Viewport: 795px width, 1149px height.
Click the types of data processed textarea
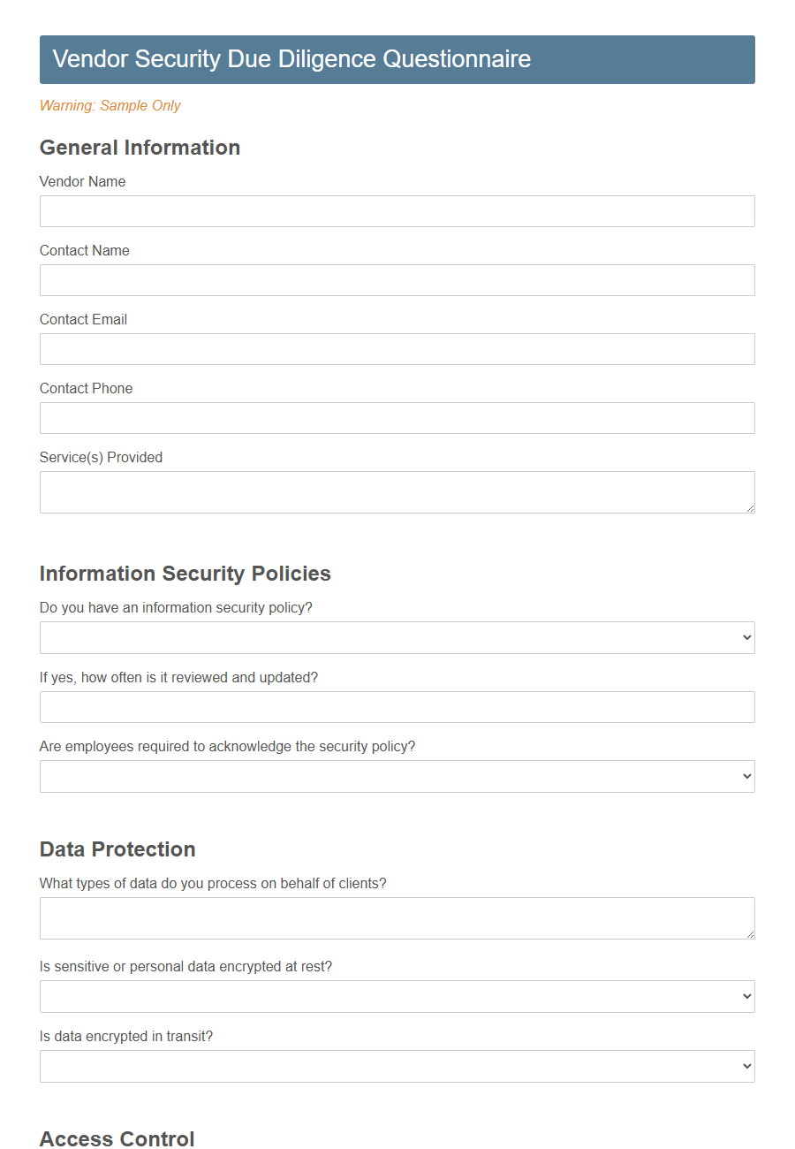click(397, 917)
